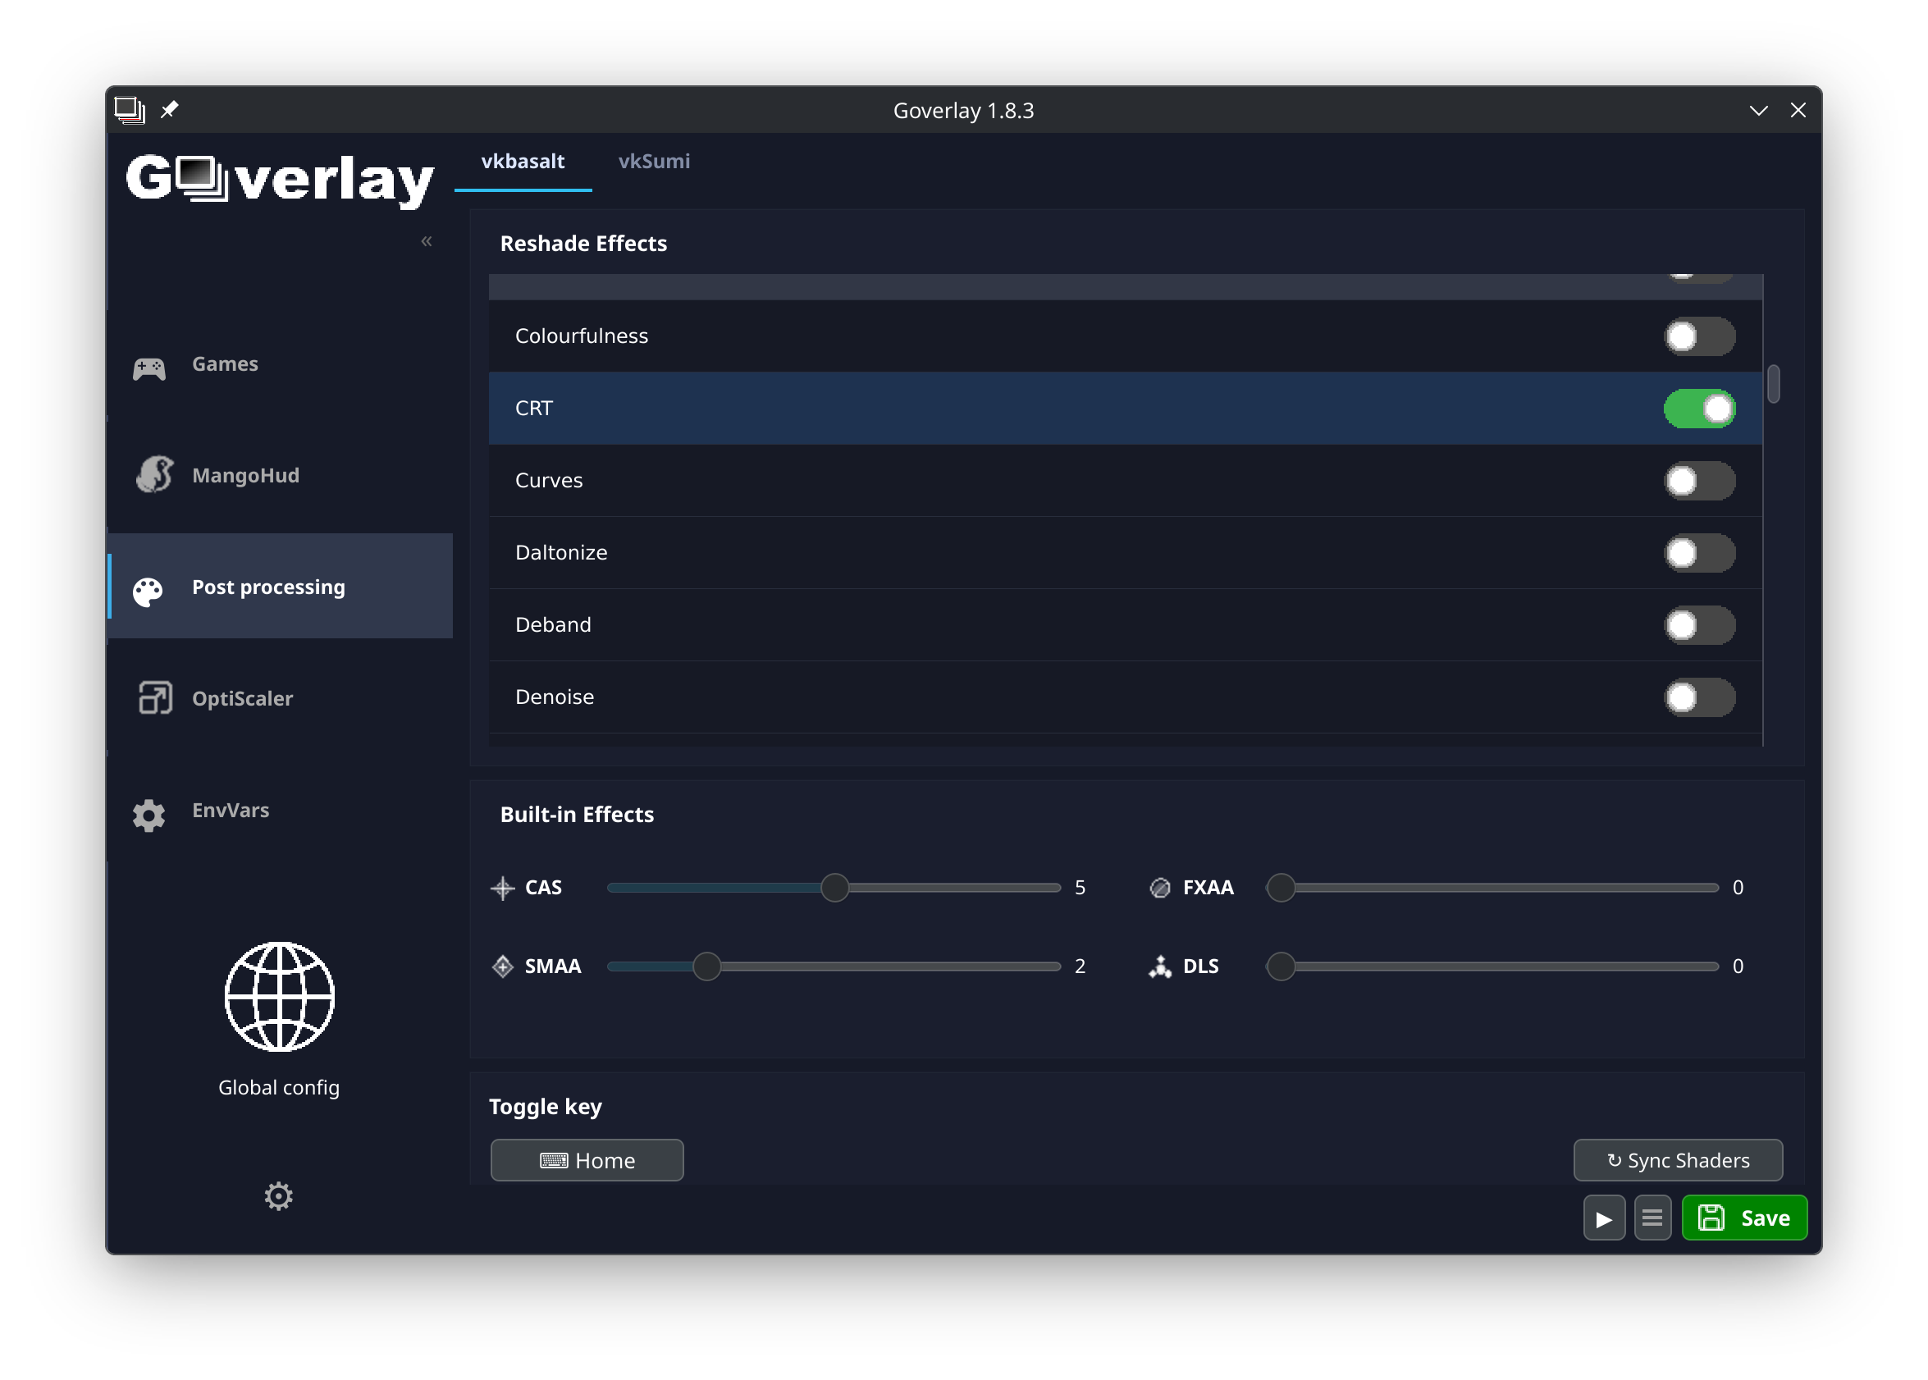The width and height of the screenshot is (1928, 1380).
Task: Click the Sync Shaders button
Action: [x=1677, y=1160]
